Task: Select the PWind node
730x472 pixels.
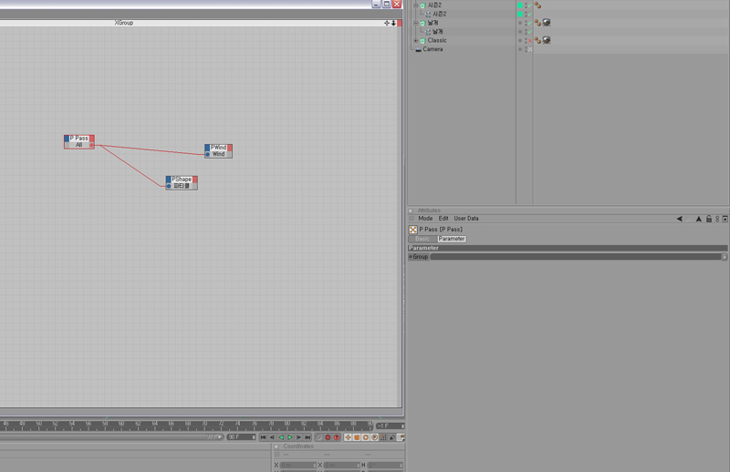Action: (x=218, y=150)
